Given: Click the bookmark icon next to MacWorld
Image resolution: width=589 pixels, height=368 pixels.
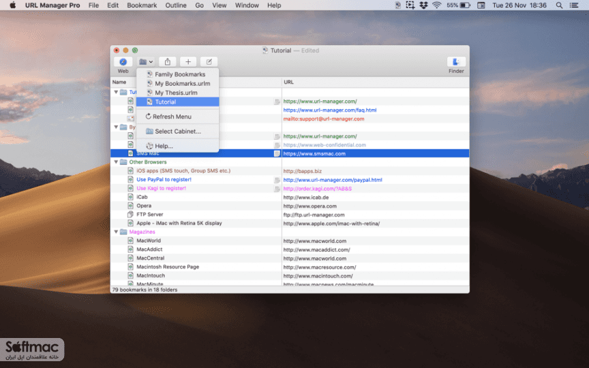Looking at the screenshot, I should click(130, 241).
